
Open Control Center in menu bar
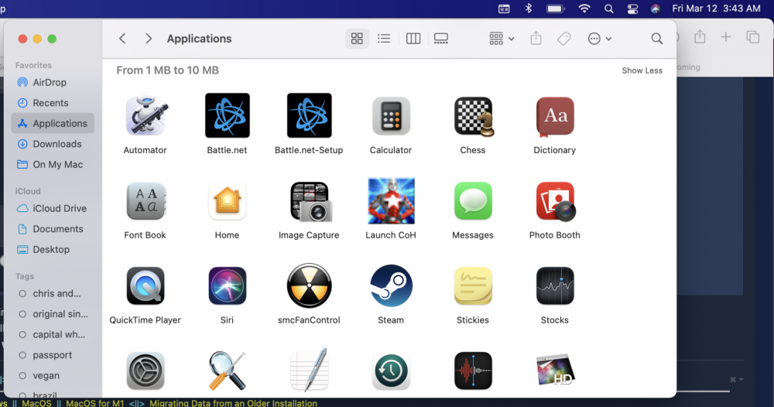point(632,9)
